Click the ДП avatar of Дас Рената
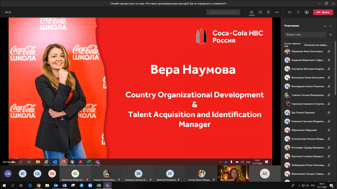The image size is (337, 189). pyautogui.click(x=287, y=113)
